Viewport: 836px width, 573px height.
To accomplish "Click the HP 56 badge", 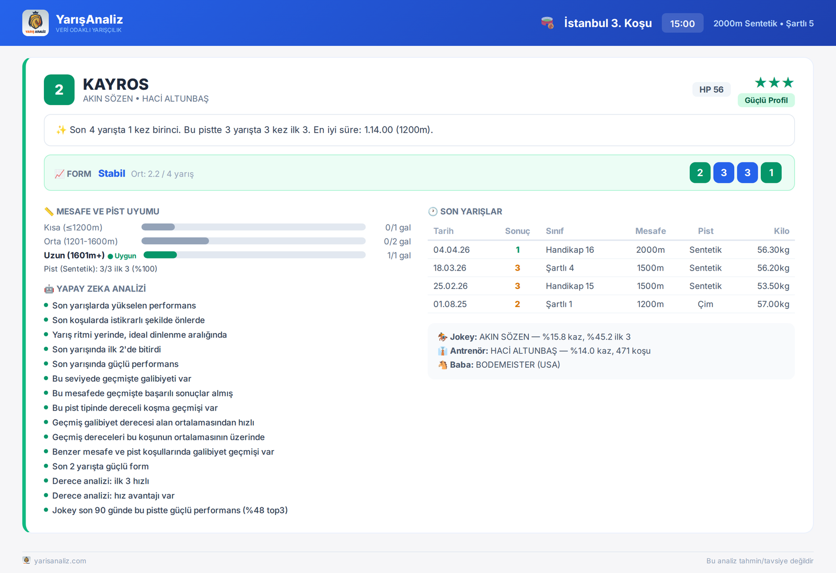I will click(x=711, y=89).
